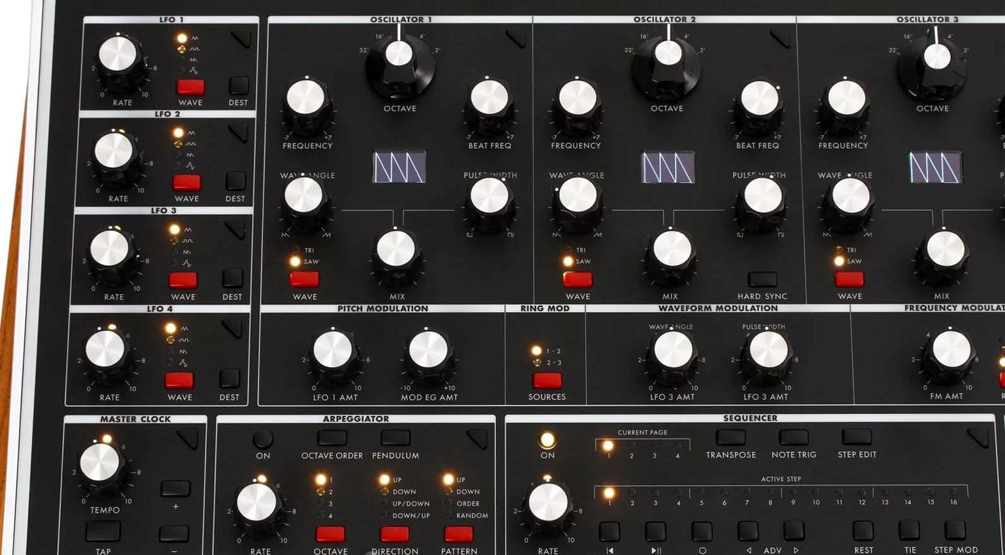
Task: Enable HARD SYNC on Oscillator 2
Action: click(762, 279)
